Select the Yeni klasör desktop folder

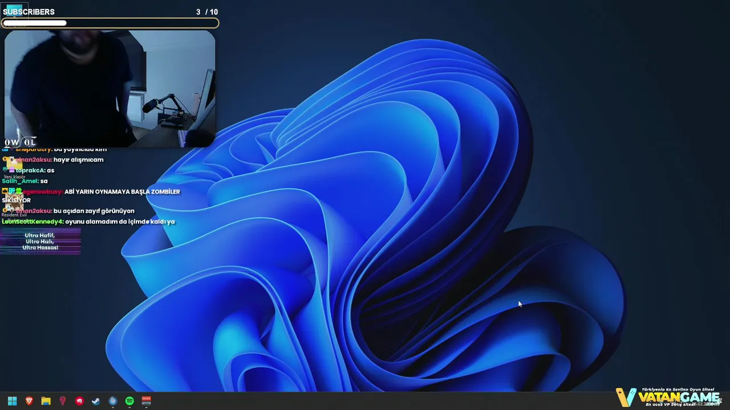tap(14, 169)
